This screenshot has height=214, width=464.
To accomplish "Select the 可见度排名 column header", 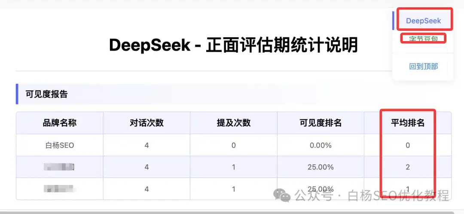I will pyautogui.click(x=321, y=123).
